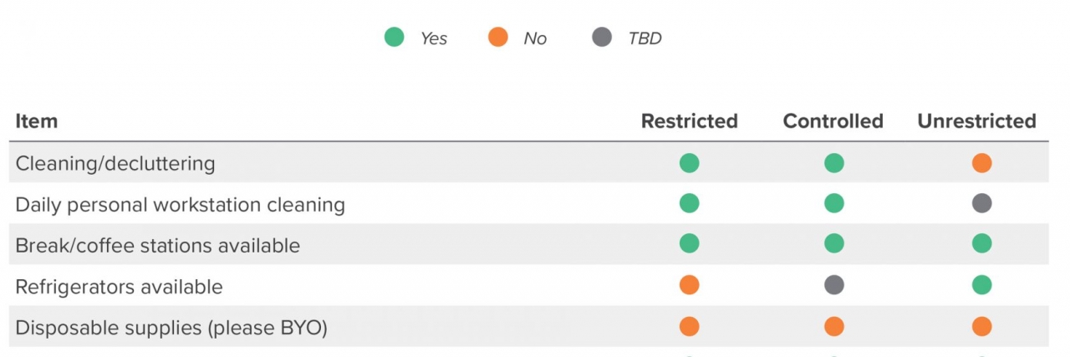The height and width of the screenshot is (357, 1070).
Task: Click the orange No legend dot
Action: point(497,38)
